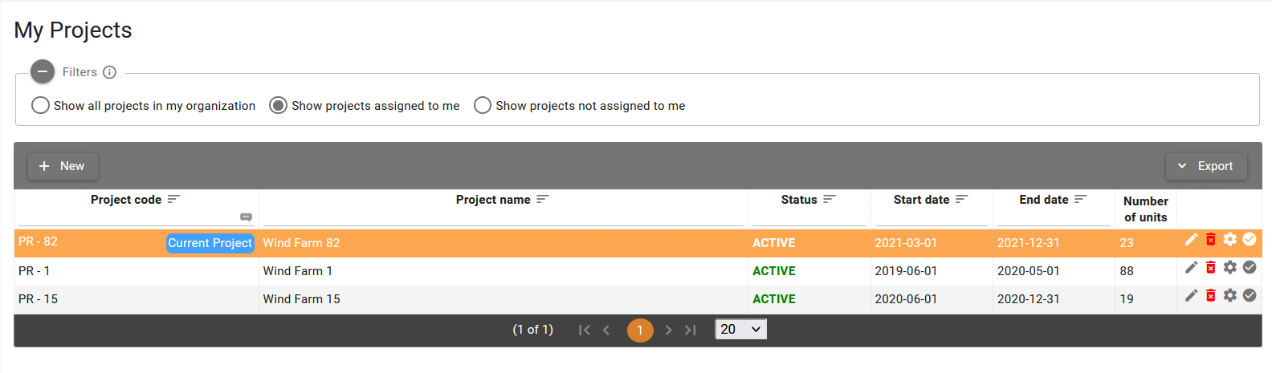This screenshot has height=373, width=1272.
Task: Go to the next page arrow
Action: 668,330
